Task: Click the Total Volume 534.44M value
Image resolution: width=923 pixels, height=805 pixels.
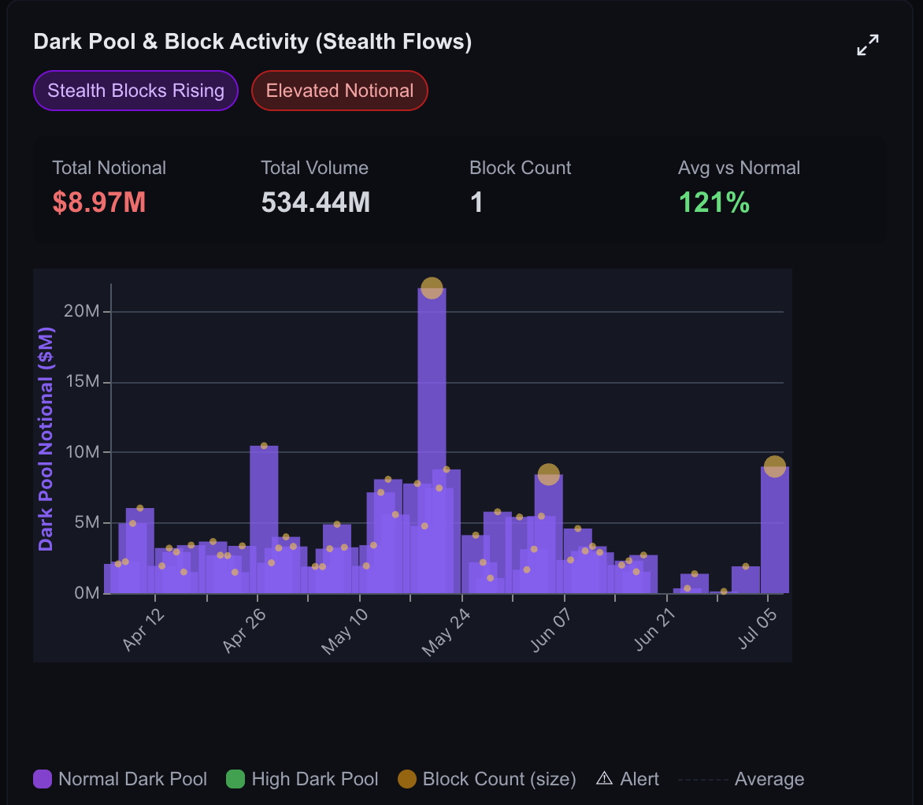Action: tap(316, 202)
